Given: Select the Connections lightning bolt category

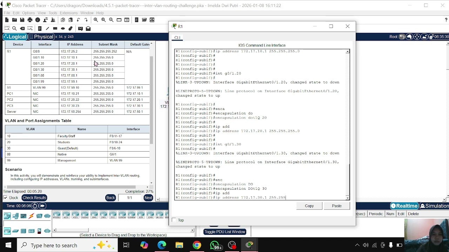Looking at the screenshot, I should [32, 216].
